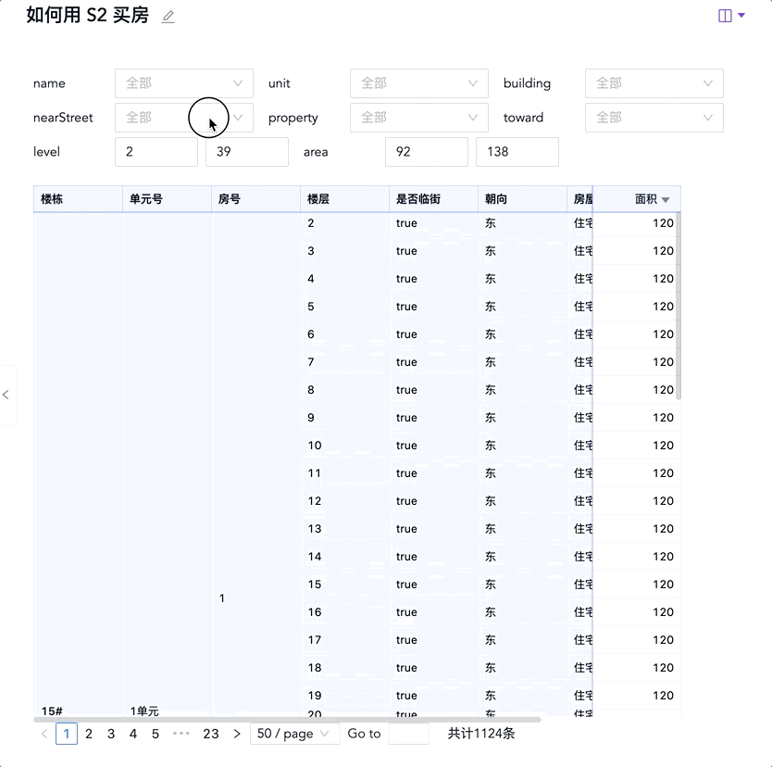Click the level minimum field showing 2
This screenshot has height=767, width=772.
point(156,152)
